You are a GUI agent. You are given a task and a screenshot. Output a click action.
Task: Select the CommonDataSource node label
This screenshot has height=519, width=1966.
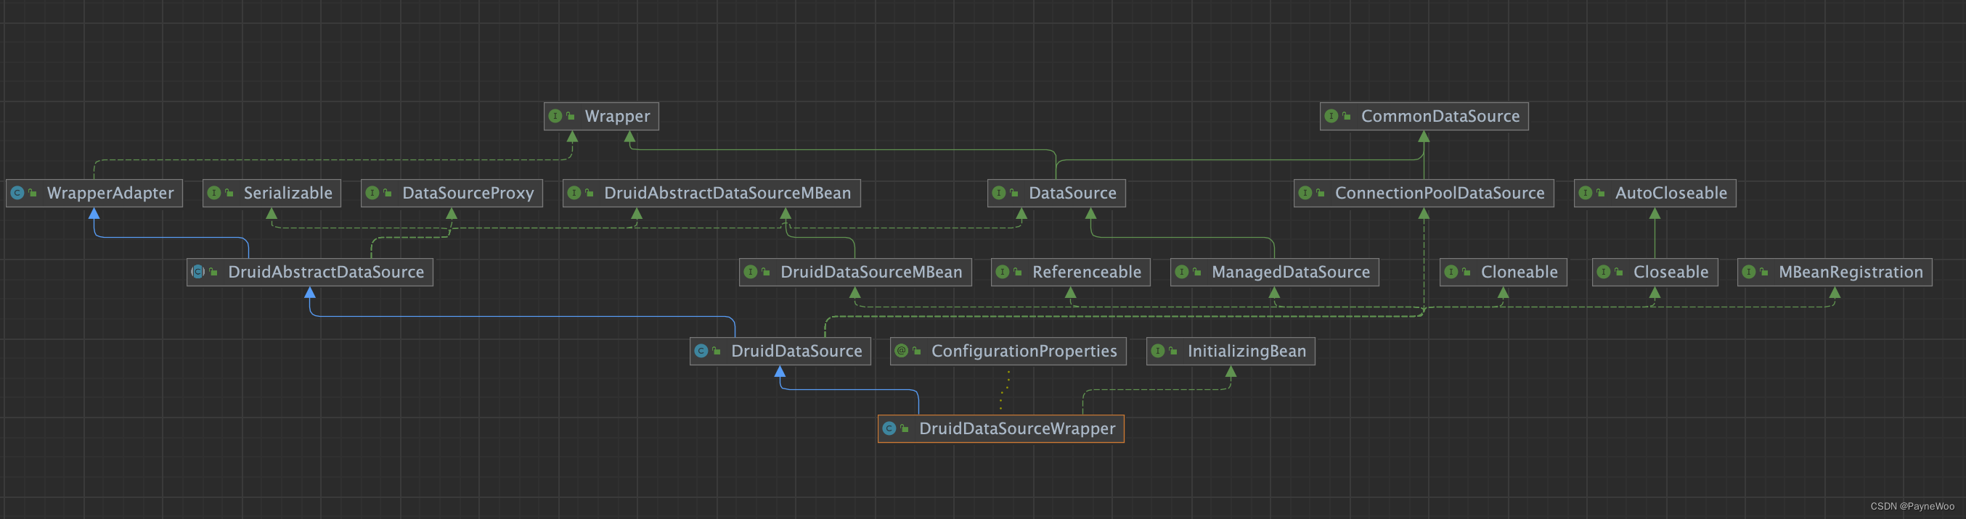(1440, 116)
